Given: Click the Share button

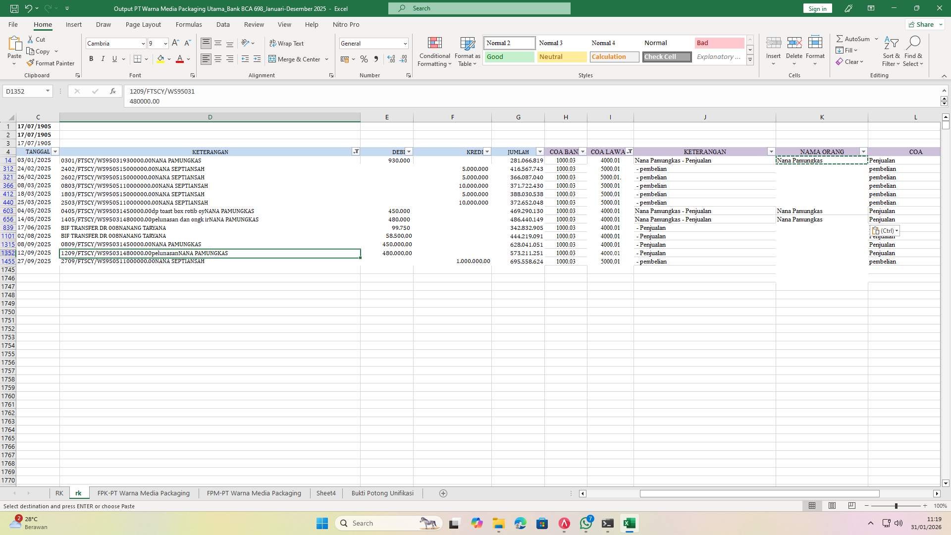Looking at the screenshot, I should tap(923, 24).
